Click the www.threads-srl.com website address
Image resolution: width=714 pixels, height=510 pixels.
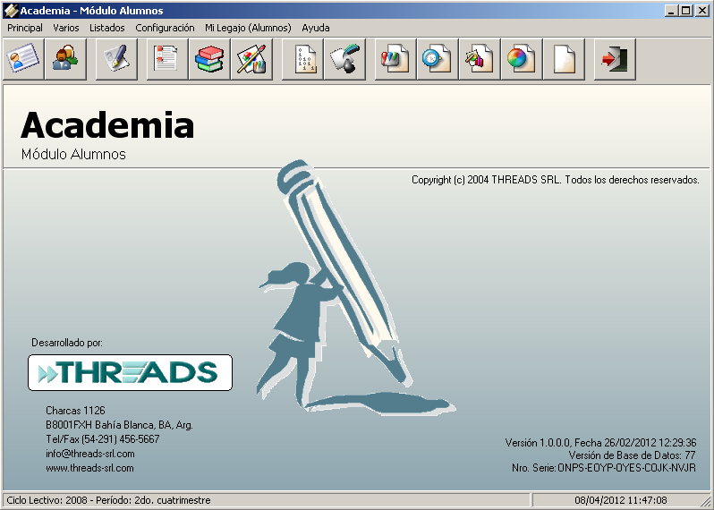click(89, 468)
